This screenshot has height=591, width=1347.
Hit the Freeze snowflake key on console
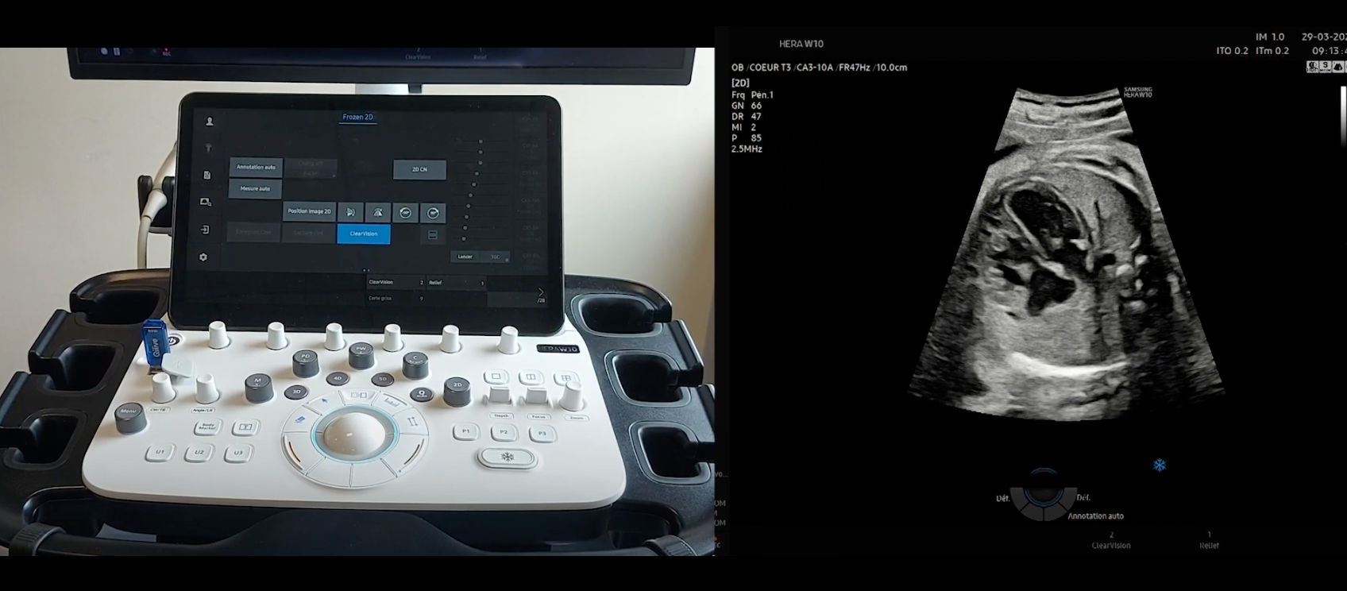point(507,458)
